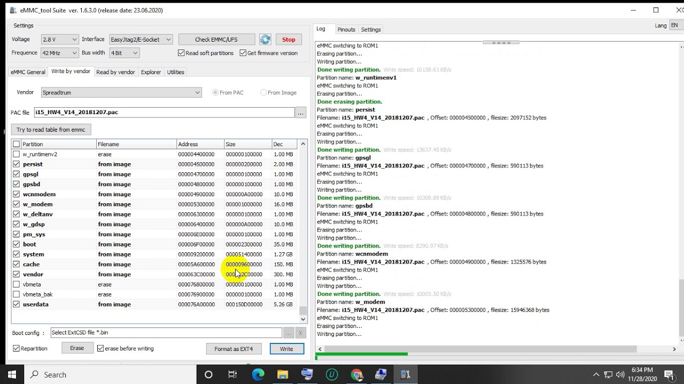Open the Utilities tab
Viewport: 684px width, 384px height.
(176, 72)
